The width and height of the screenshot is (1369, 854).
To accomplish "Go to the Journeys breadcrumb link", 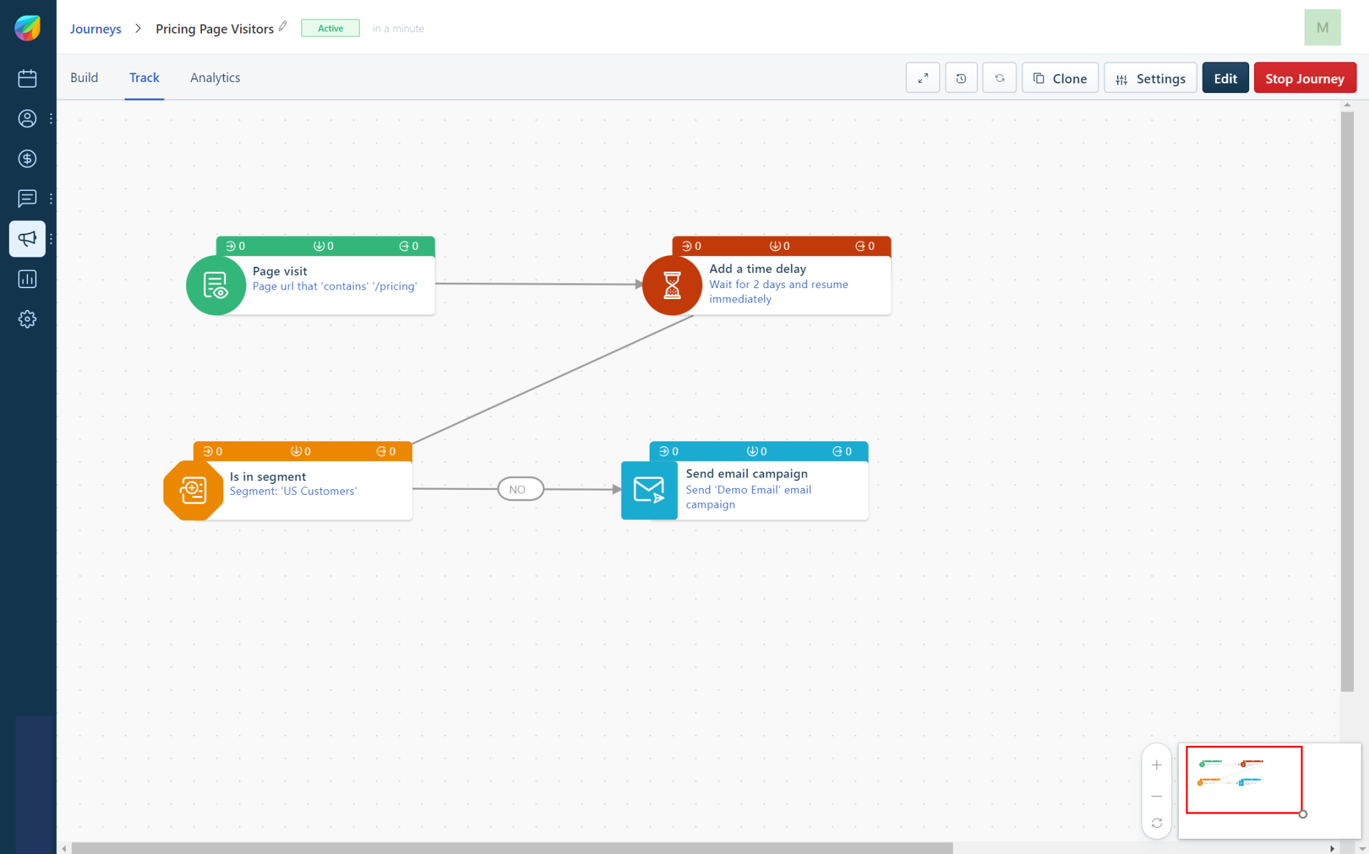I will pos(95,29).
